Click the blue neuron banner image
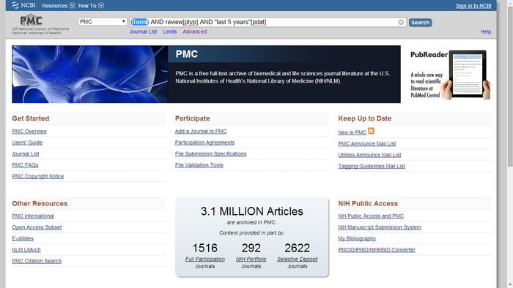 click(89, 75)
